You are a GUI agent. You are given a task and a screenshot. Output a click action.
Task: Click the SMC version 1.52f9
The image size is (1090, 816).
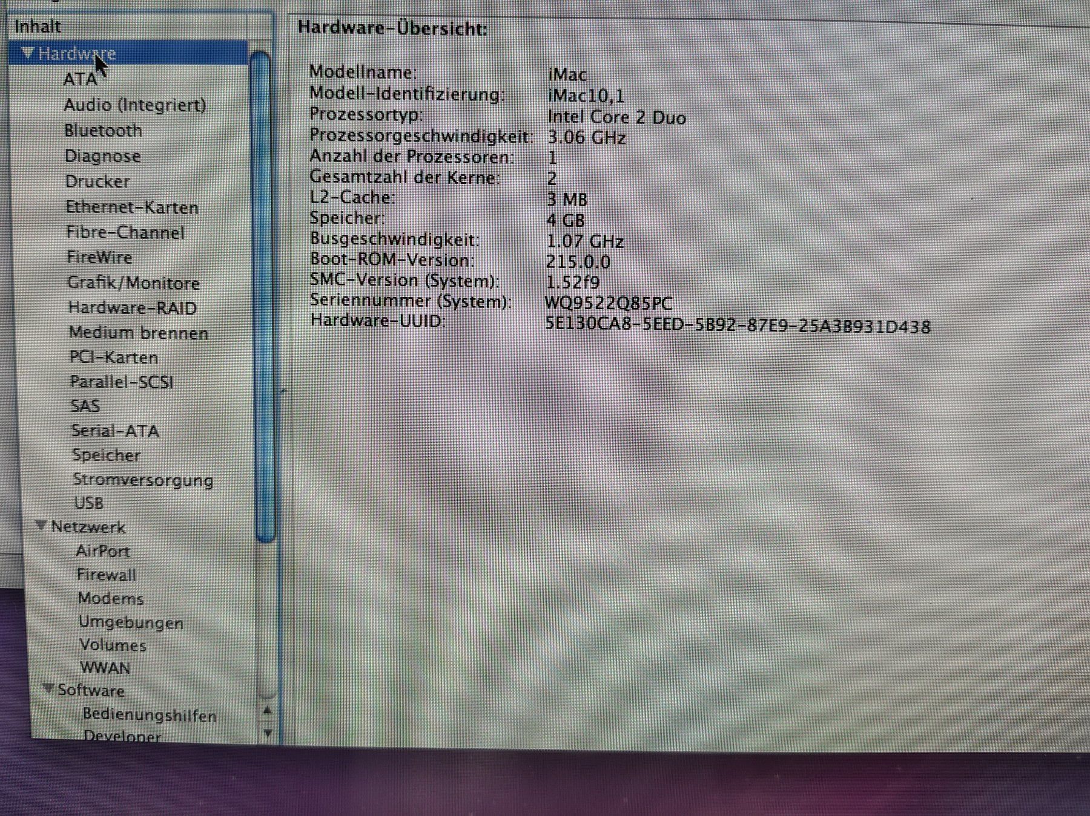[573, 282]
